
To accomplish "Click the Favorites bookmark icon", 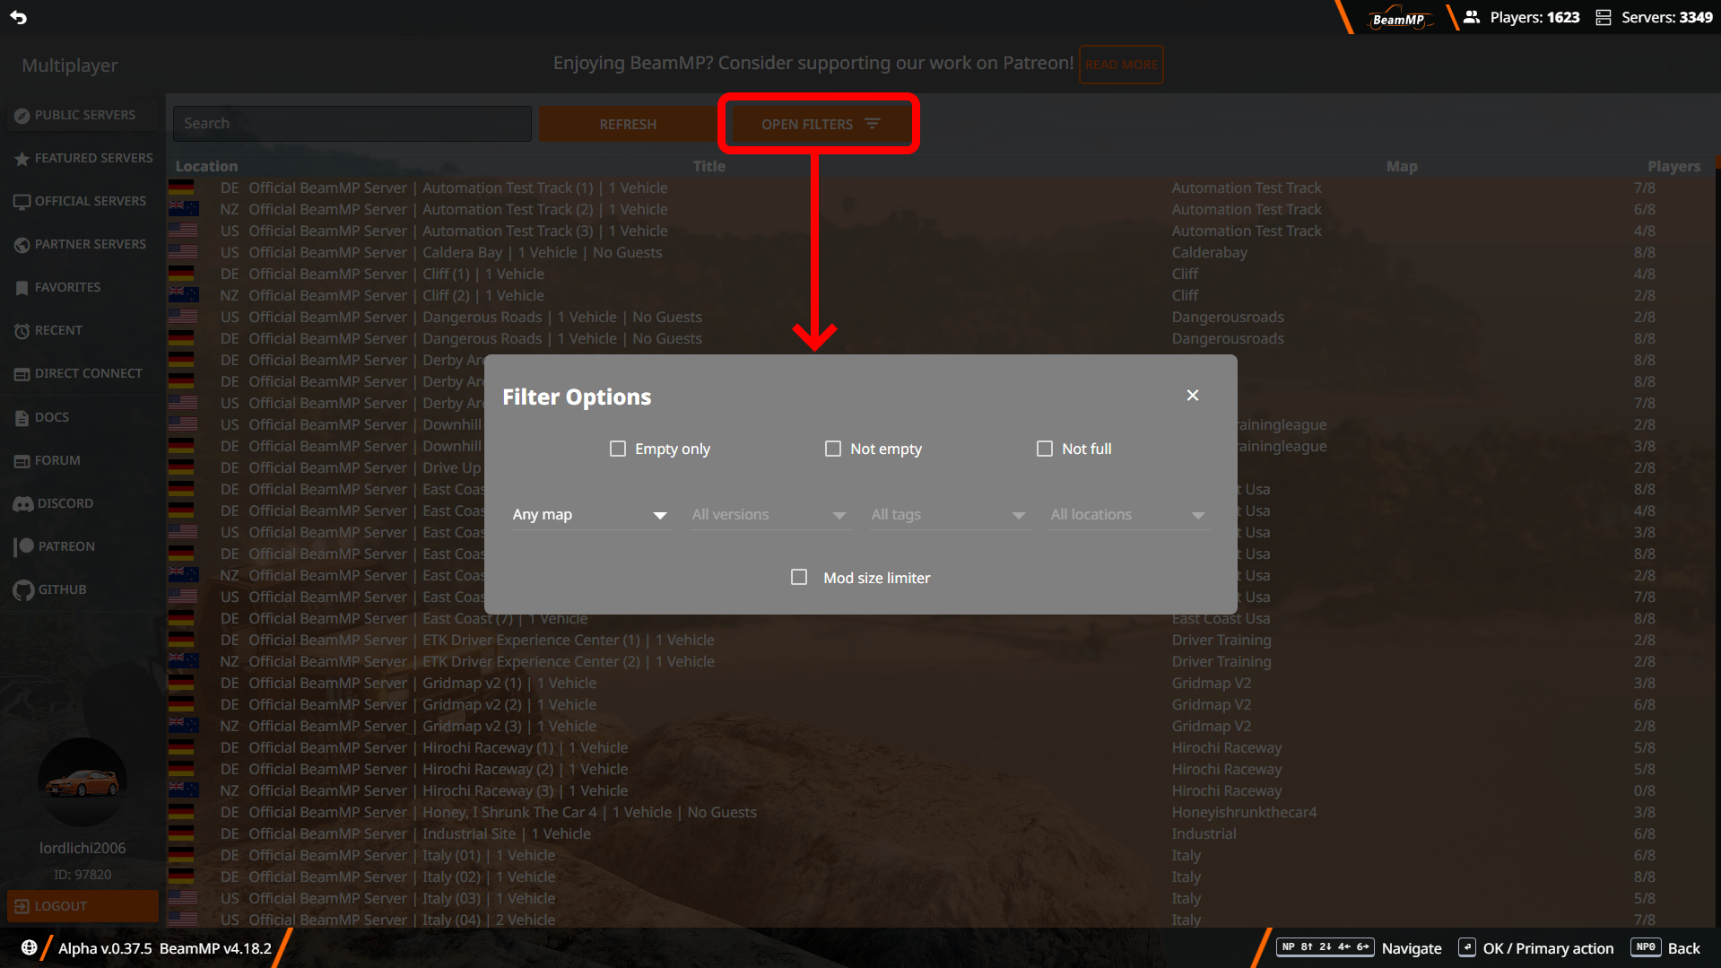I will 22,288.
